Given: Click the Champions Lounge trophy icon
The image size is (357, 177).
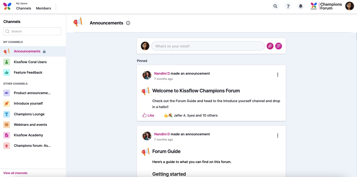Looking at the screenshot, I should [7, 114].
